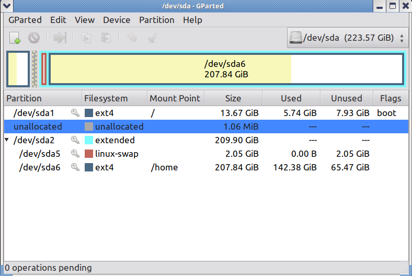Click the Undo last operation icon
This screenshot has width=412, height=276.
[132, 38]
